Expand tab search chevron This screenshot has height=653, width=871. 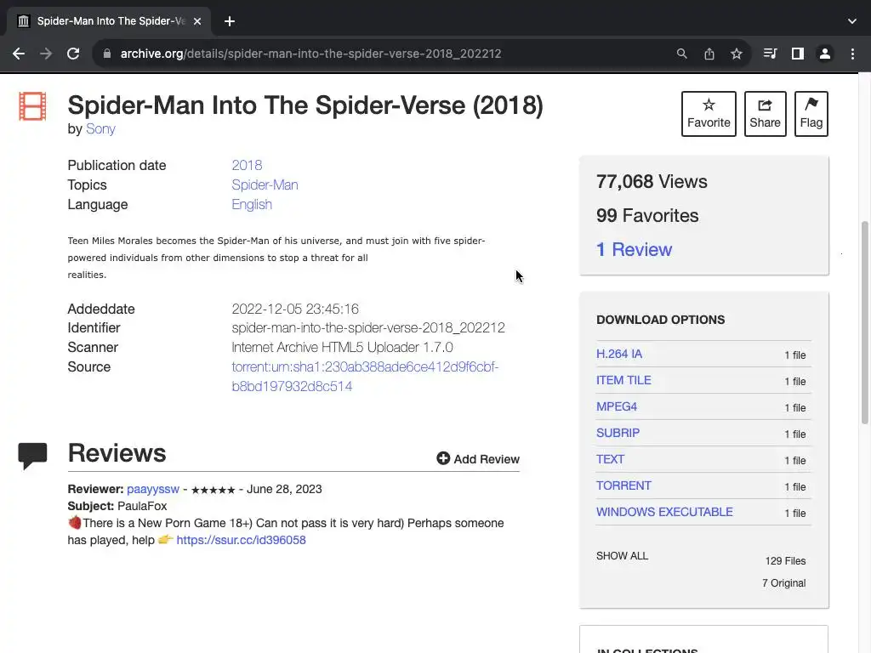point(852,21)
